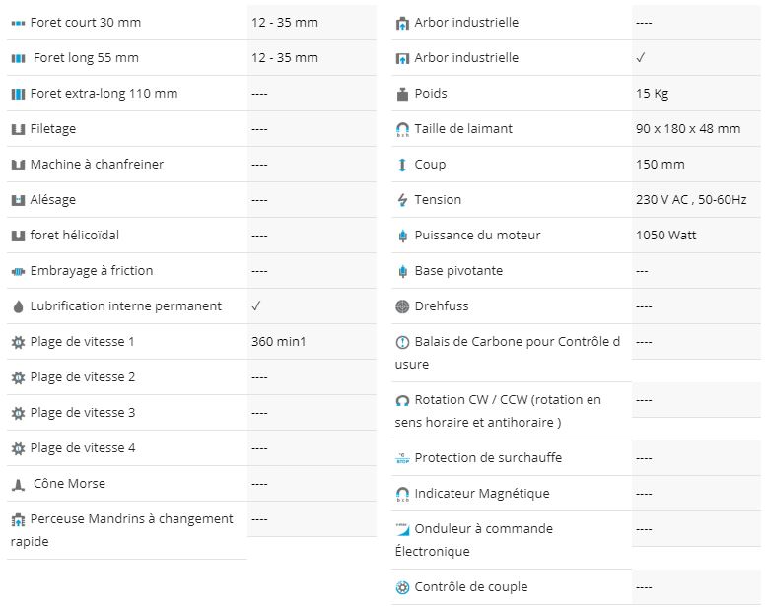765x609 pixels.
Task: Click the Drehfuss round icon
Action: click(402, 306)
